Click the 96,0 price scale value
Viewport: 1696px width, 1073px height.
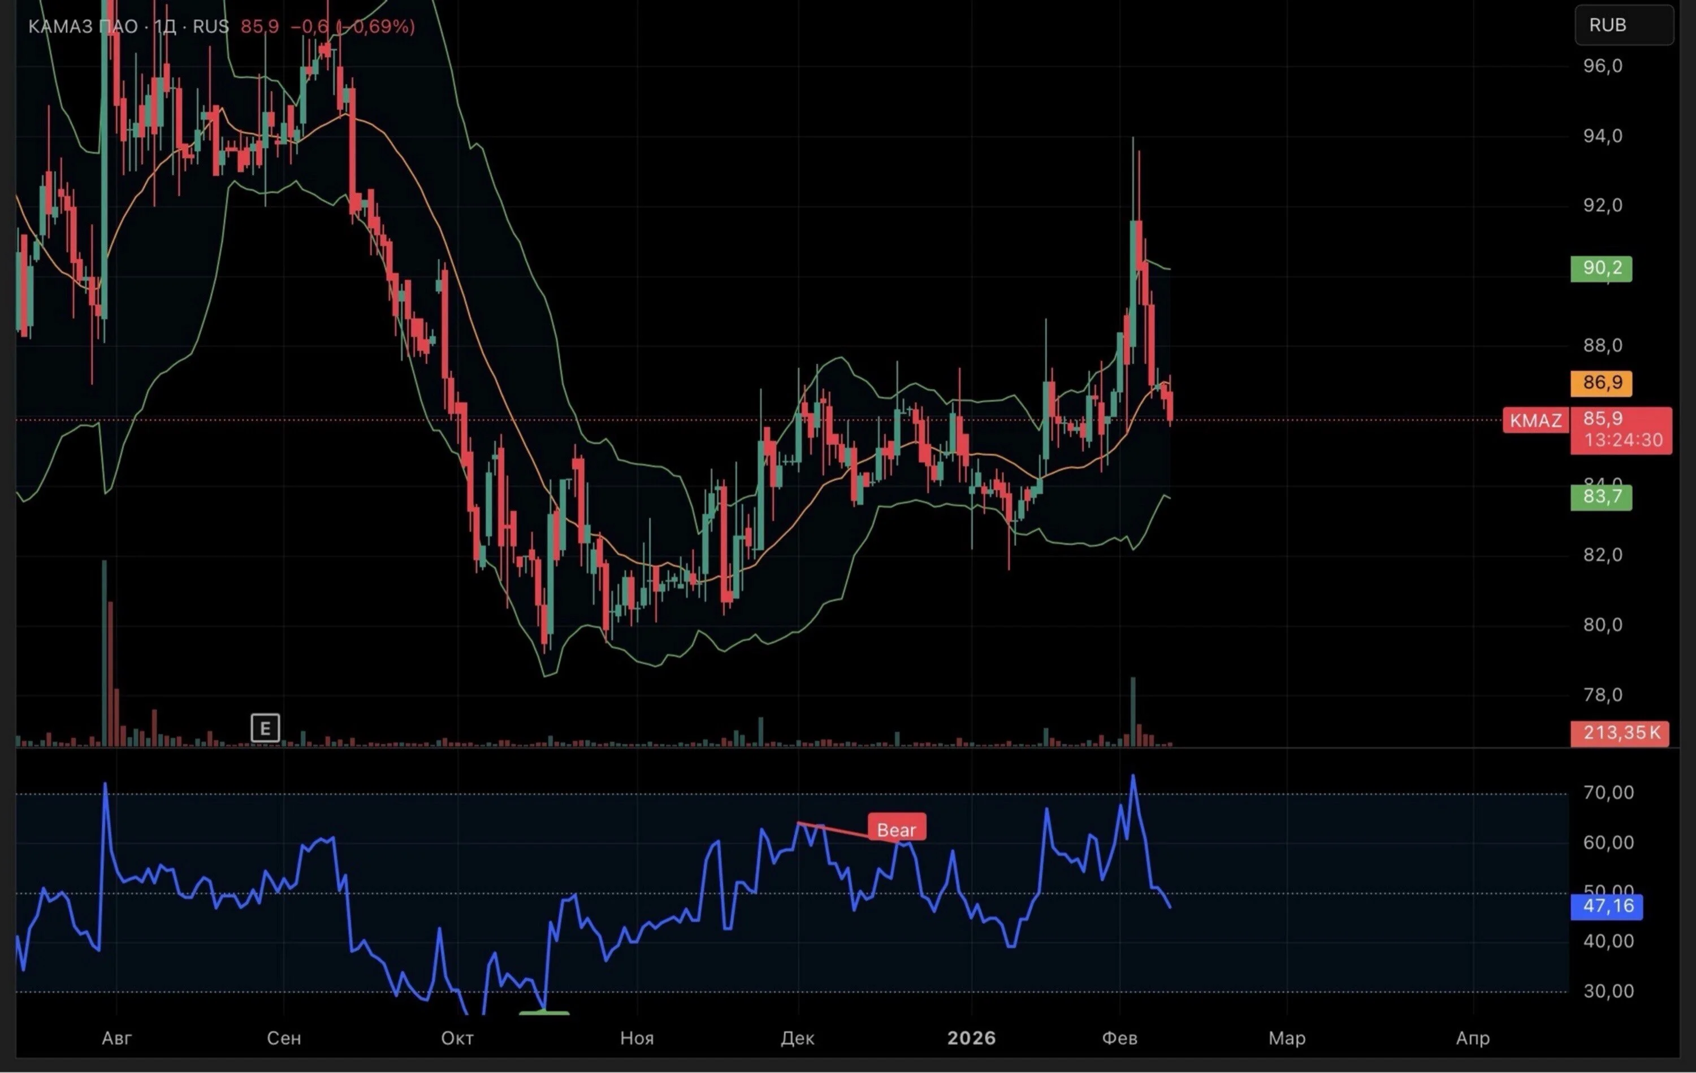[x=1603, y=66]
